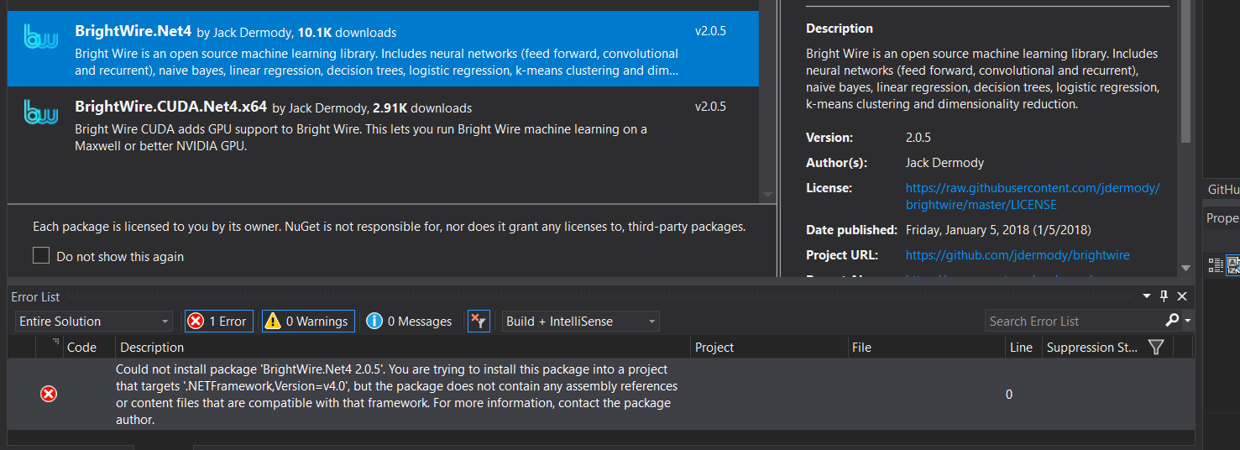This screenshot has width=1240, height=450.
Task: Select the BrightWire.Net4 package title
Action: [133, 32]
